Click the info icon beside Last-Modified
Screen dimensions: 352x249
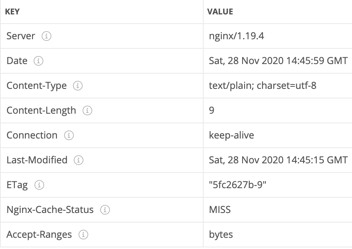(79, 160)
